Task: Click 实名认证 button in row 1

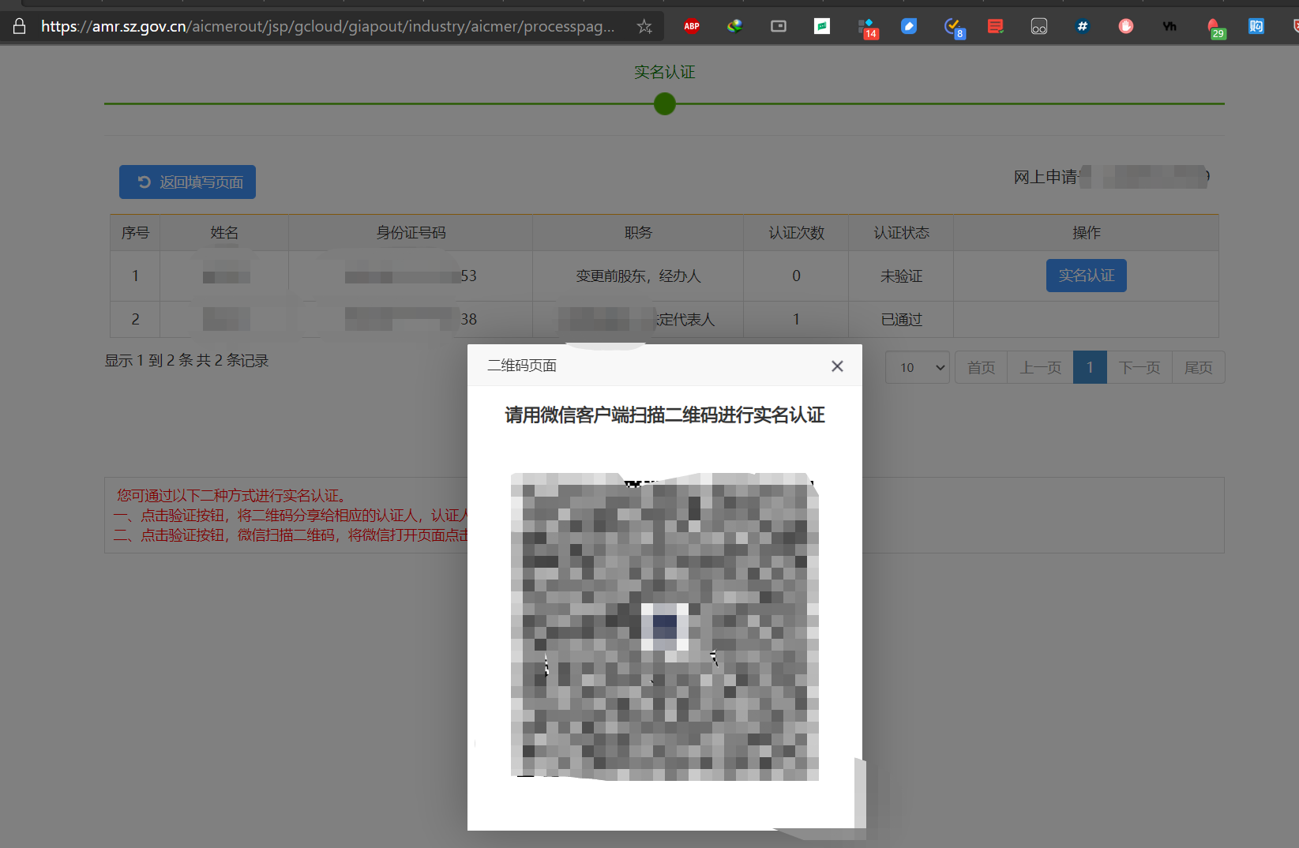Action: point(1086,276)
